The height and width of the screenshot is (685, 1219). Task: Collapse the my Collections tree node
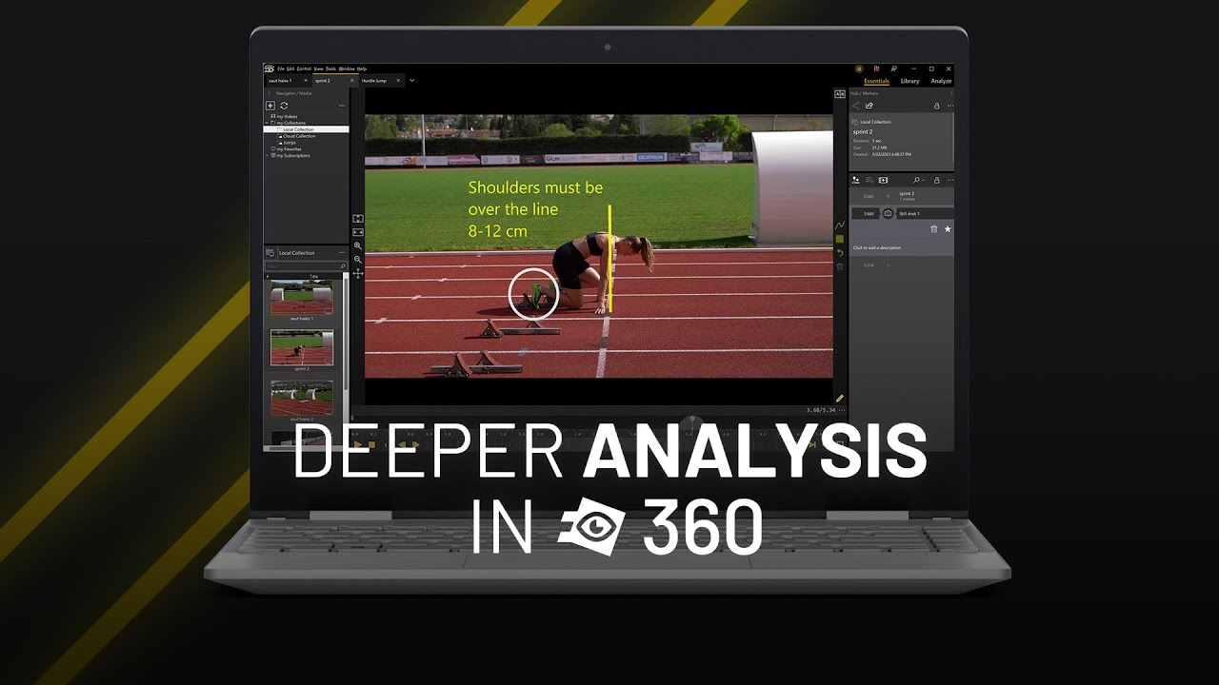(267, 123)
